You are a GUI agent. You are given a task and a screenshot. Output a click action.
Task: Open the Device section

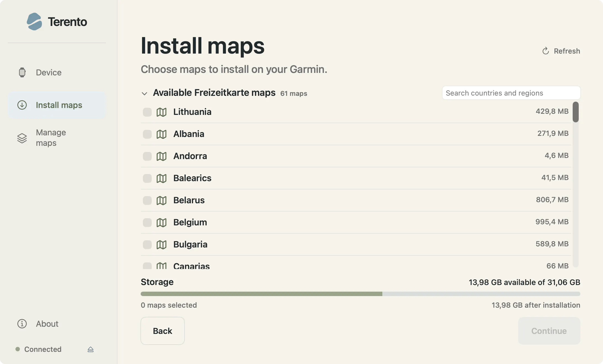click(57, 72)
